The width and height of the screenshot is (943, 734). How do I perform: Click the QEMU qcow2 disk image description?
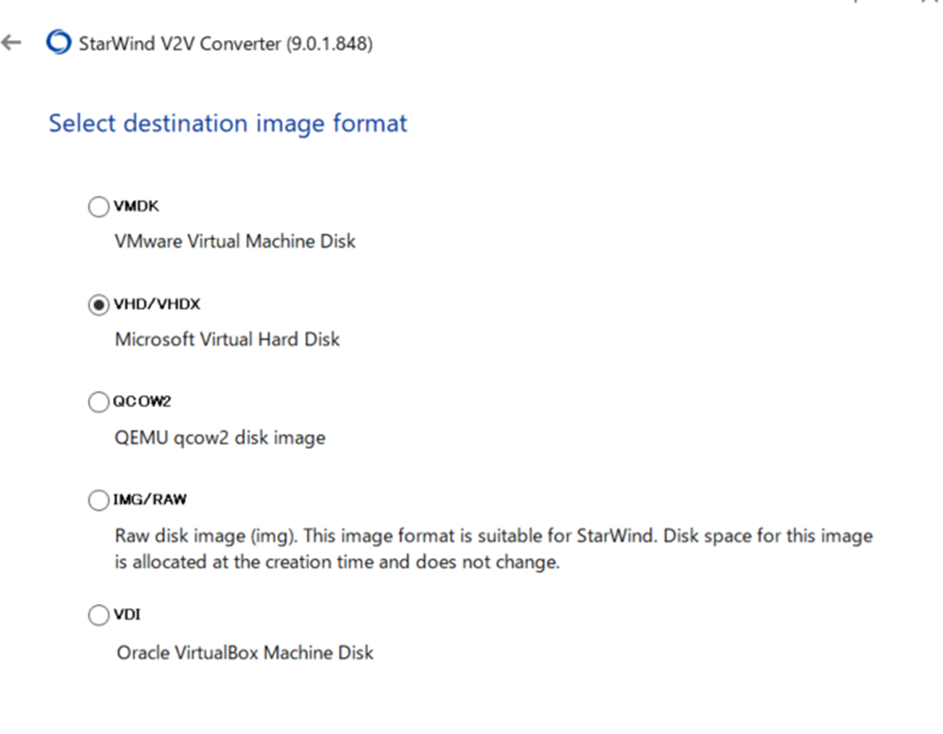coord(220,438)
